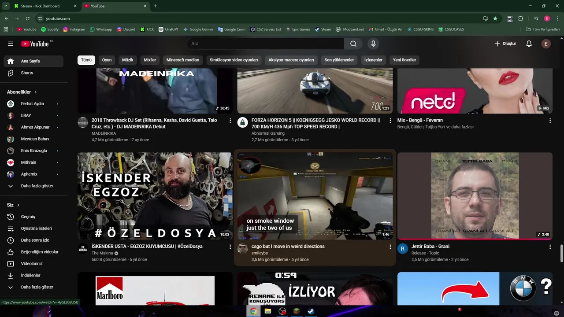This screenshot has height=317, width=564.
Task: Open Aphernix subscription channel
Action: tap(33, 174)
